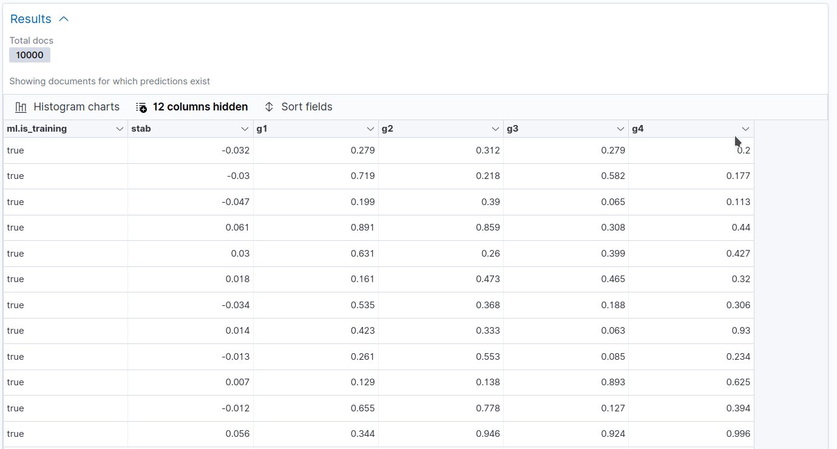Select g3 cell with value 0.063
837x449 pixels.
[566, 331]
